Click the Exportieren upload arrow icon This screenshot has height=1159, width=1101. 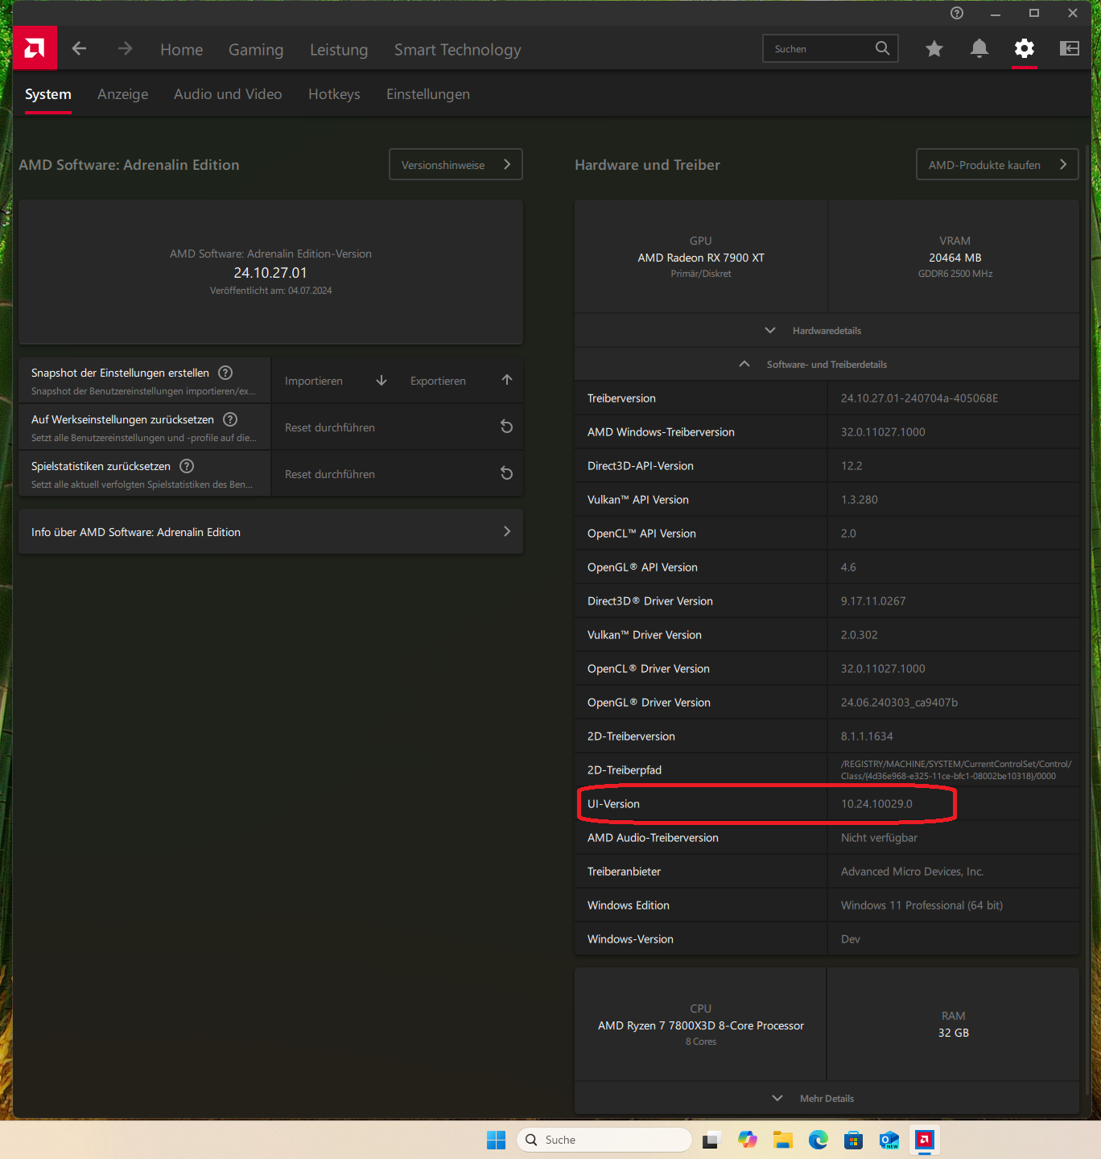coord(506,380)
